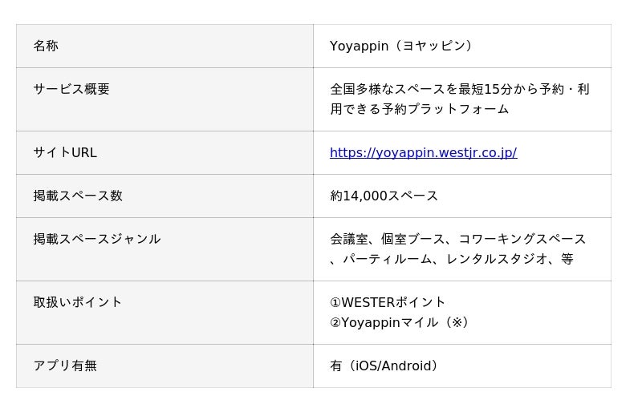The width and height of the screenshot is (642, 412).
Task: Click the 用できる予約プラットフォーム text line
Action: (419, 109)
